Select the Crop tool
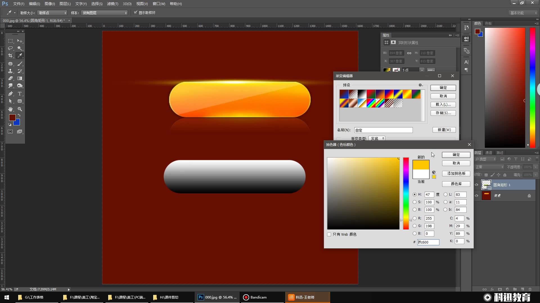Image resolution: width=540 pixels, height=303 pixels. [x=10, y=56]
